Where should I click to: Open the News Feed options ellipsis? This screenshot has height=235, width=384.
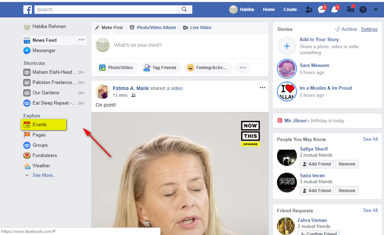click(81, 40)
